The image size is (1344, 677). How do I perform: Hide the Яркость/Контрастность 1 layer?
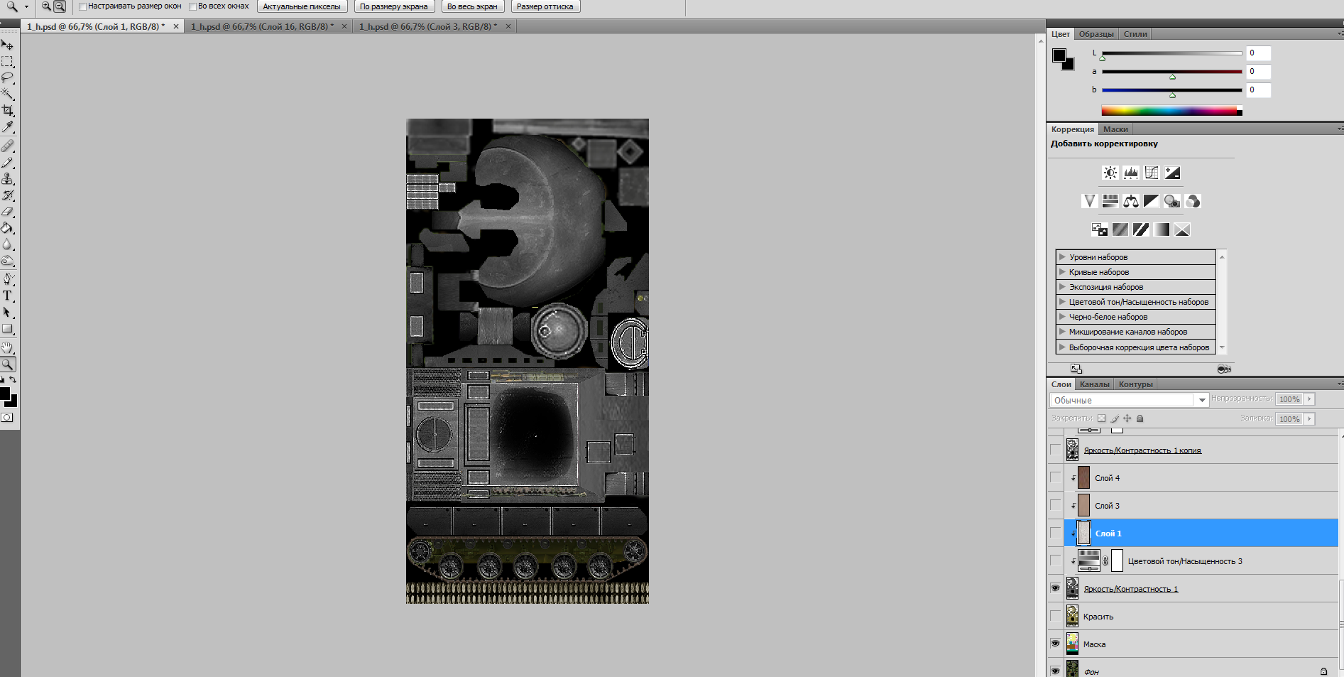click(x=1055, y=588)
